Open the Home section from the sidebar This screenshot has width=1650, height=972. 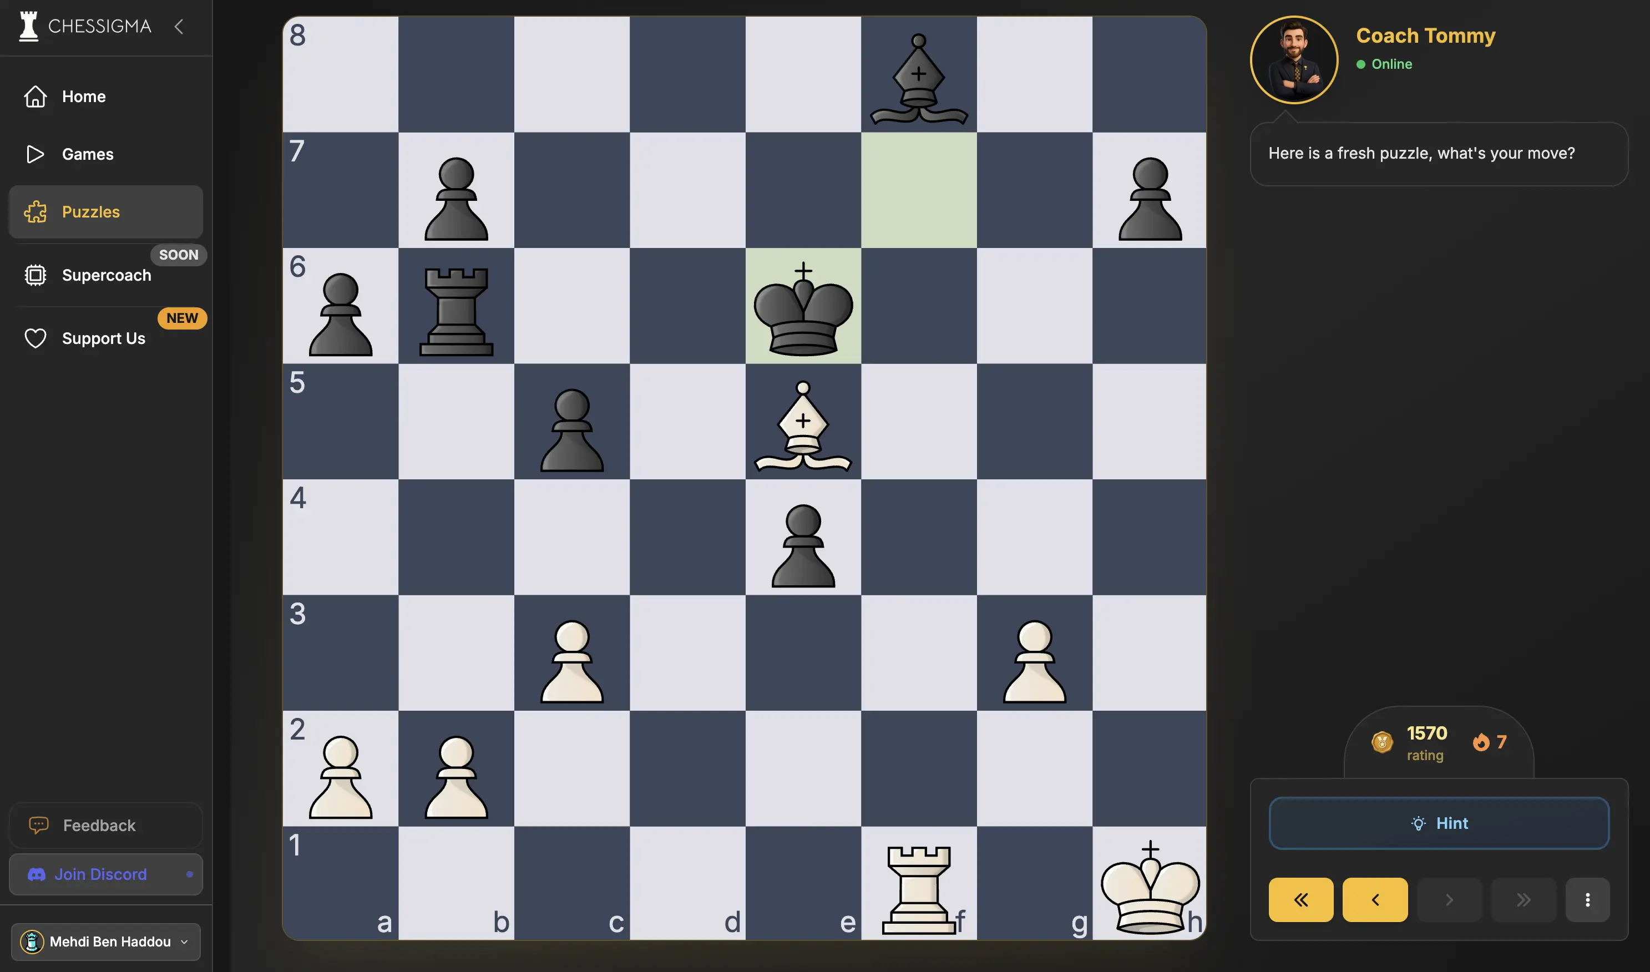point(36,97)
